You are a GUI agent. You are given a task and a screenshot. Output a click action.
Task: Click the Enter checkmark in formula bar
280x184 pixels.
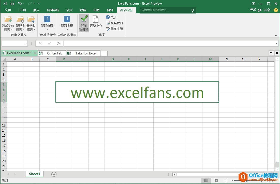point(49,43)
